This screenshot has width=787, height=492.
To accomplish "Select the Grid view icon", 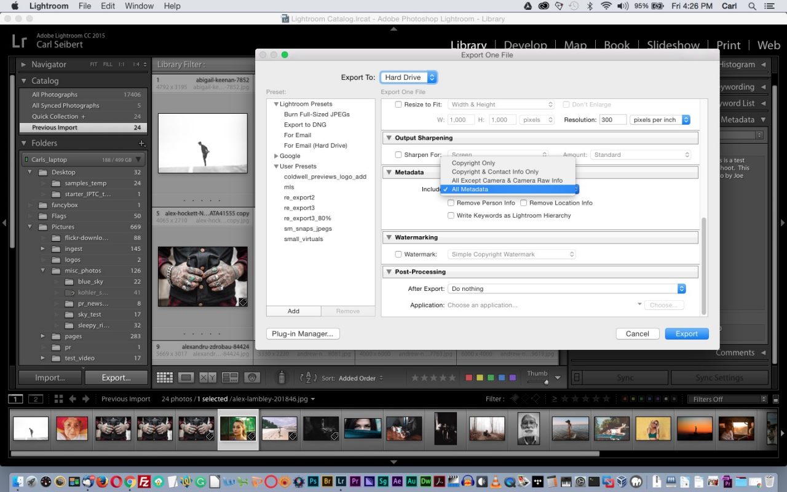I will click(164, 376).
